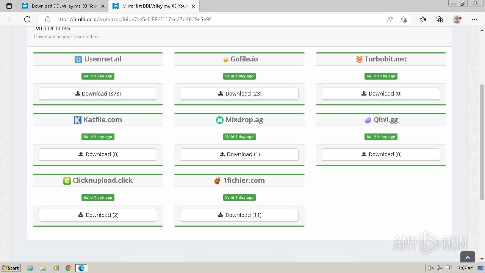Click the Mixdrop.ag host title
Screen dimensions: 485x273
coord(244,120)
